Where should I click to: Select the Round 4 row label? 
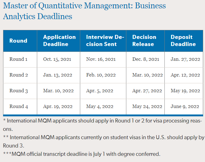(x=19, y=106)
